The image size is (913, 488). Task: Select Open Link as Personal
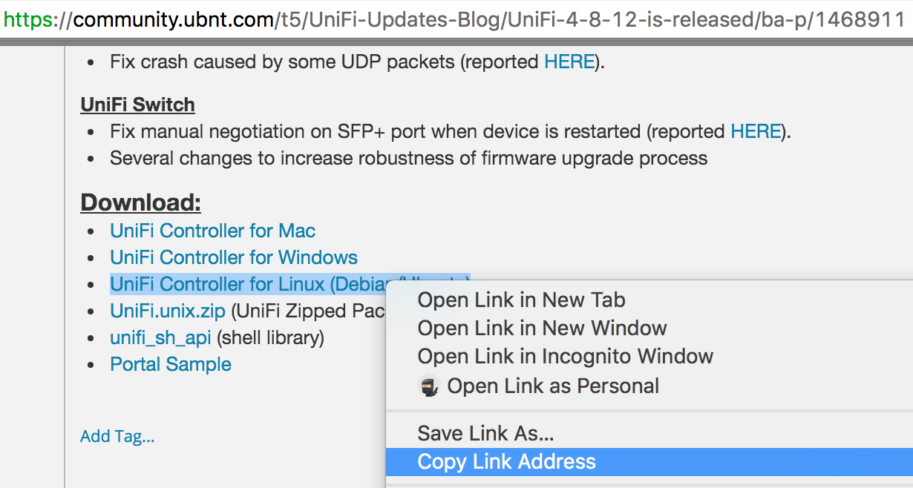point(649,386)
